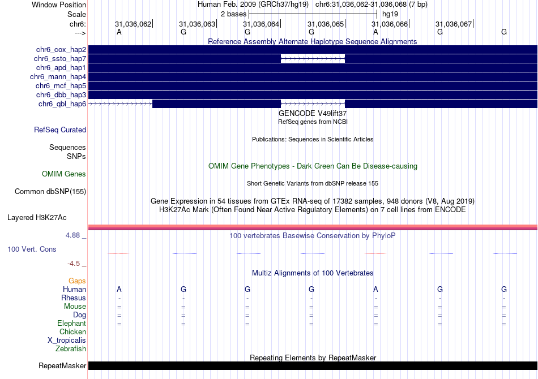
Task: Click the 4.88 PhyloP upper limit value
Action: [x=72, y=235]
